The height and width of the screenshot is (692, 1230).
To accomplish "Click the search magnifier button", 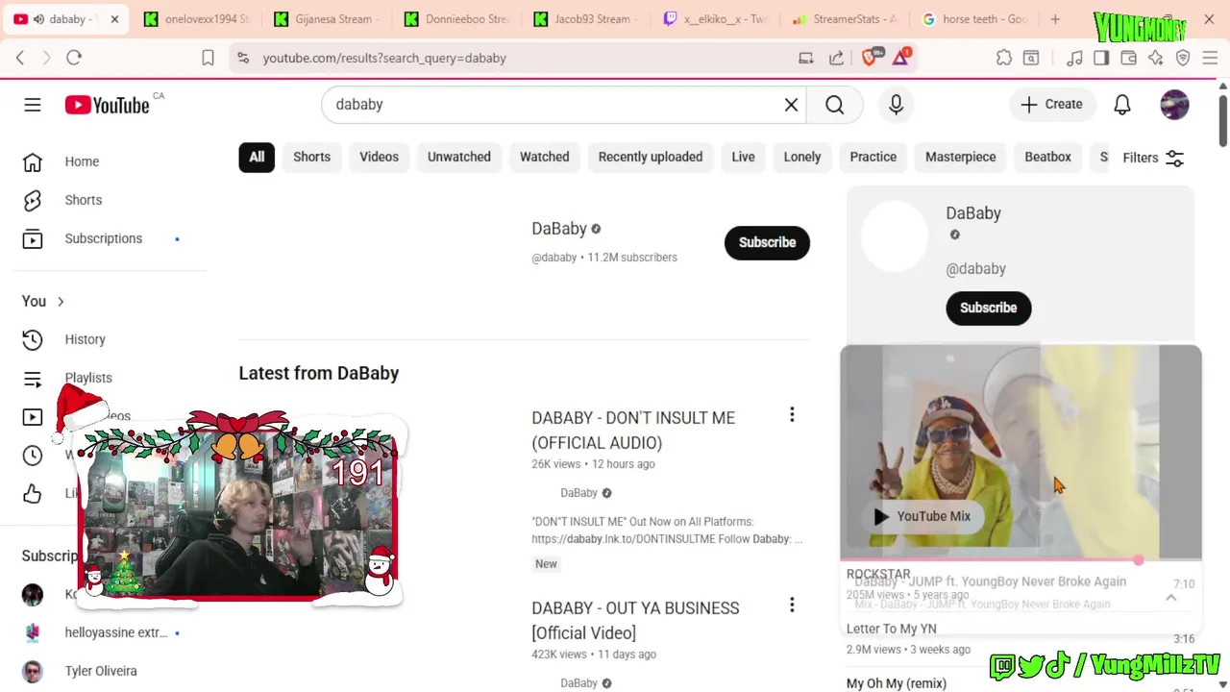I will click(x=834, y=105).
